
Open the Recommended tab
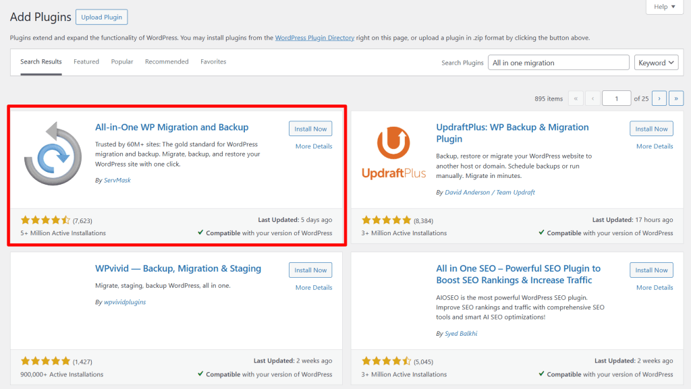[167, 61]
